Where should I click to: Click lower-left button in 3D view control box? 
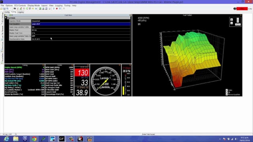pos(232,23)
